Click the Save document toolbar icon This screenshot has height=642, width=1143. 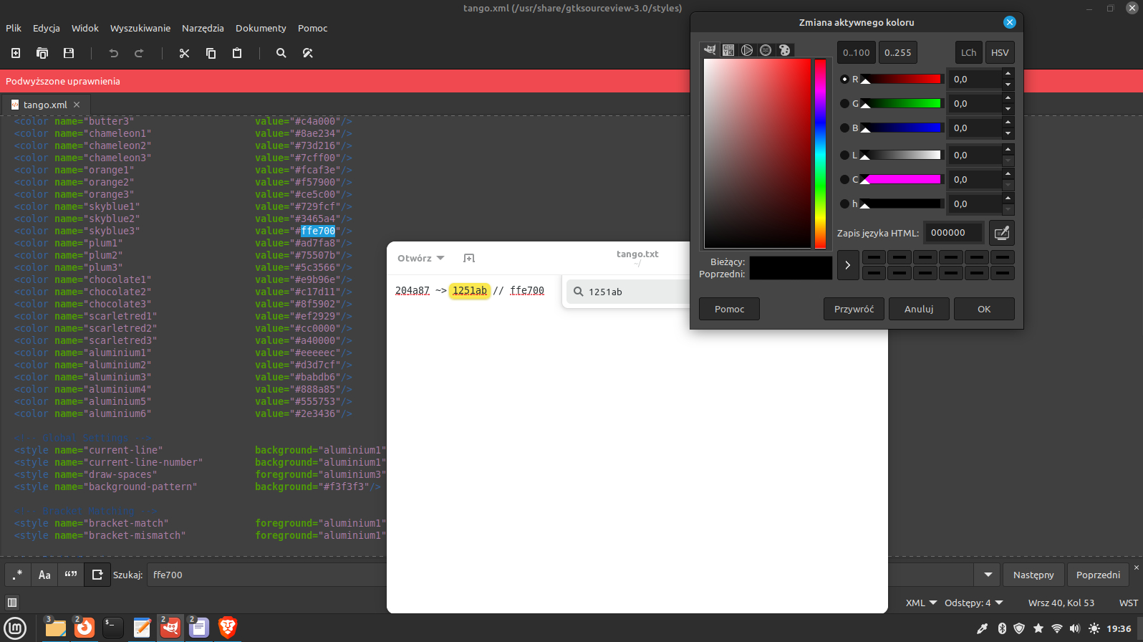(69, 53)
